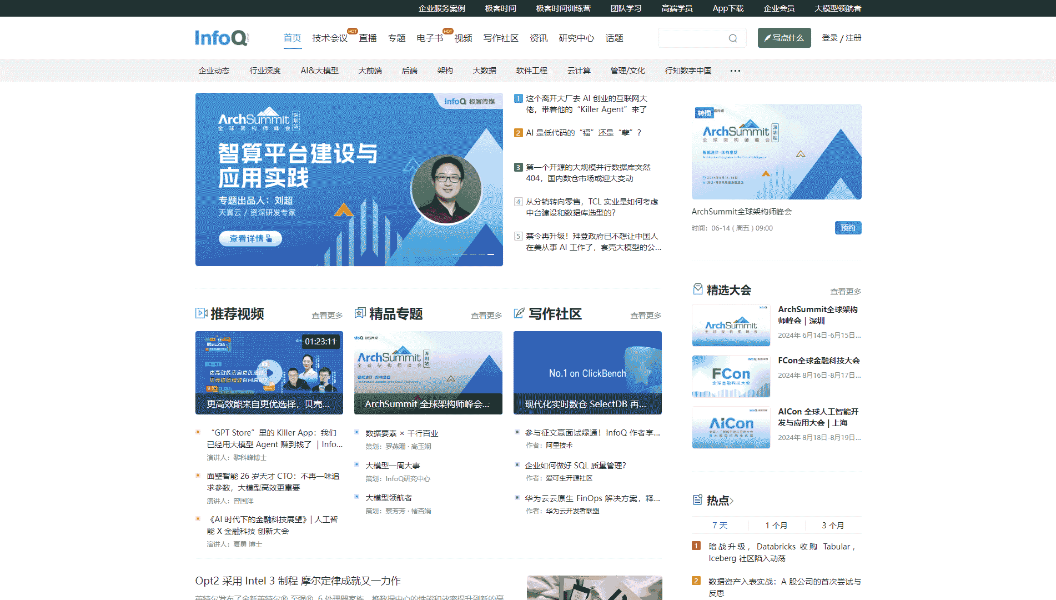Open 企业会员 top bar link
This screenshot has height=600, width=1056.
pos(779,8)
